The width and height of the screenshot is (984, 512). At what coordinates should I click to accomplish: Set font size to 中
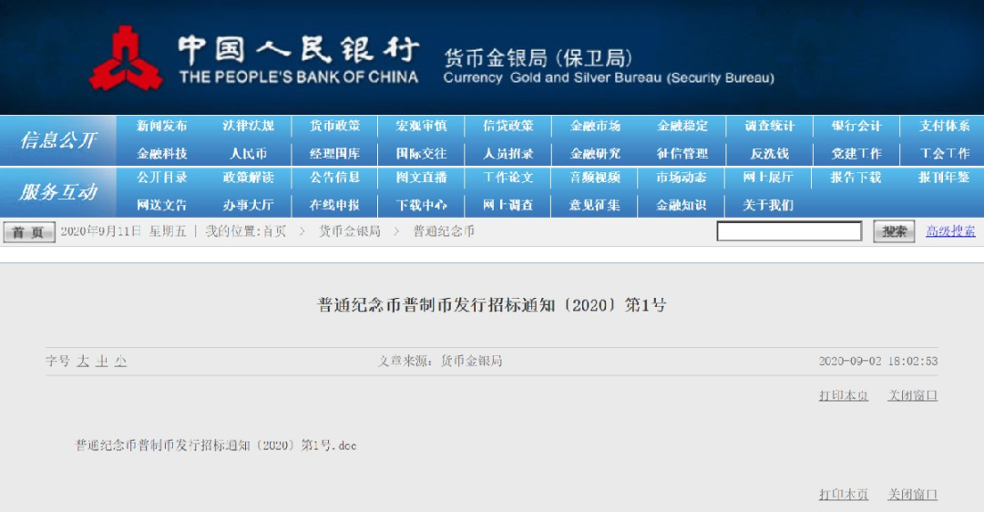(102, 362)
